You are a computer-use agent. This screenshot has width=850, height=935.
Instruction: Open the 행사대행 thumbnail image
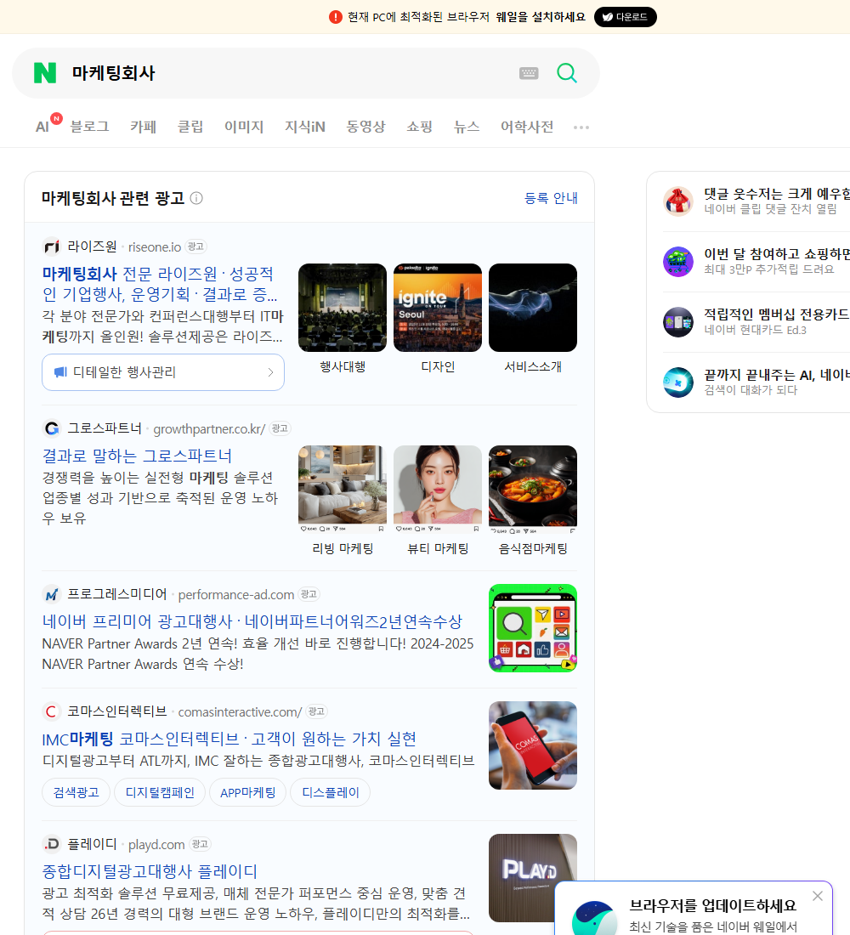(343, 308)
